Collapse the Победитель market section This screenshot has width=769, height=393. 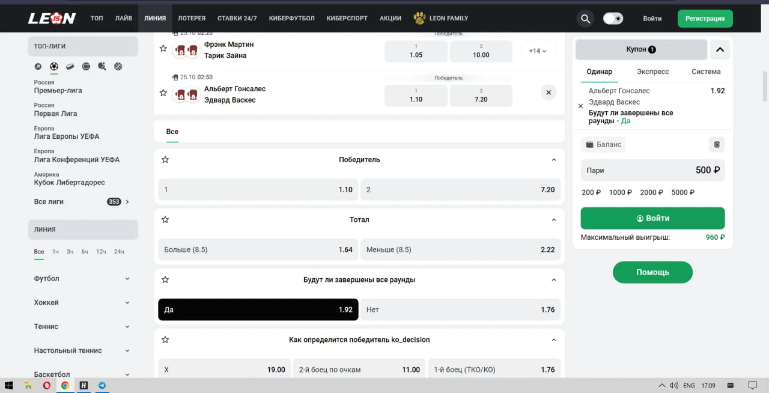(554, 160)
